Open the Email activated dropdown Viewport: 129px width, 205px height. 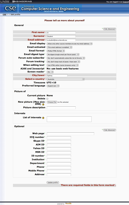click(x=60, y=47)
